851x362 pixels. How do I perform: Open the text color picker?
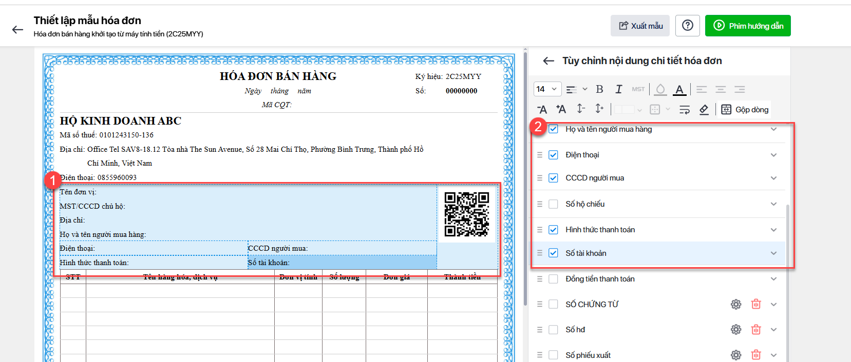pos(679,89)
